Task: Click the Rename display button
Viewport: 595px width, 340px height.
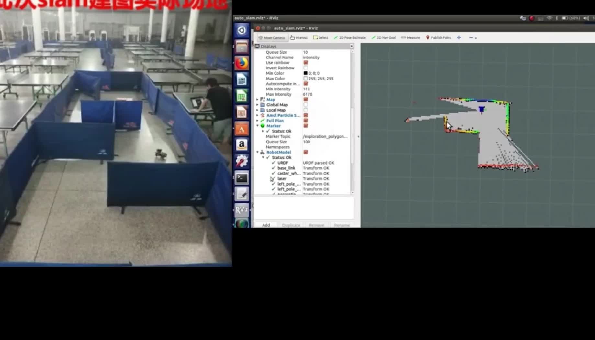Action: [x=342, y=225]
